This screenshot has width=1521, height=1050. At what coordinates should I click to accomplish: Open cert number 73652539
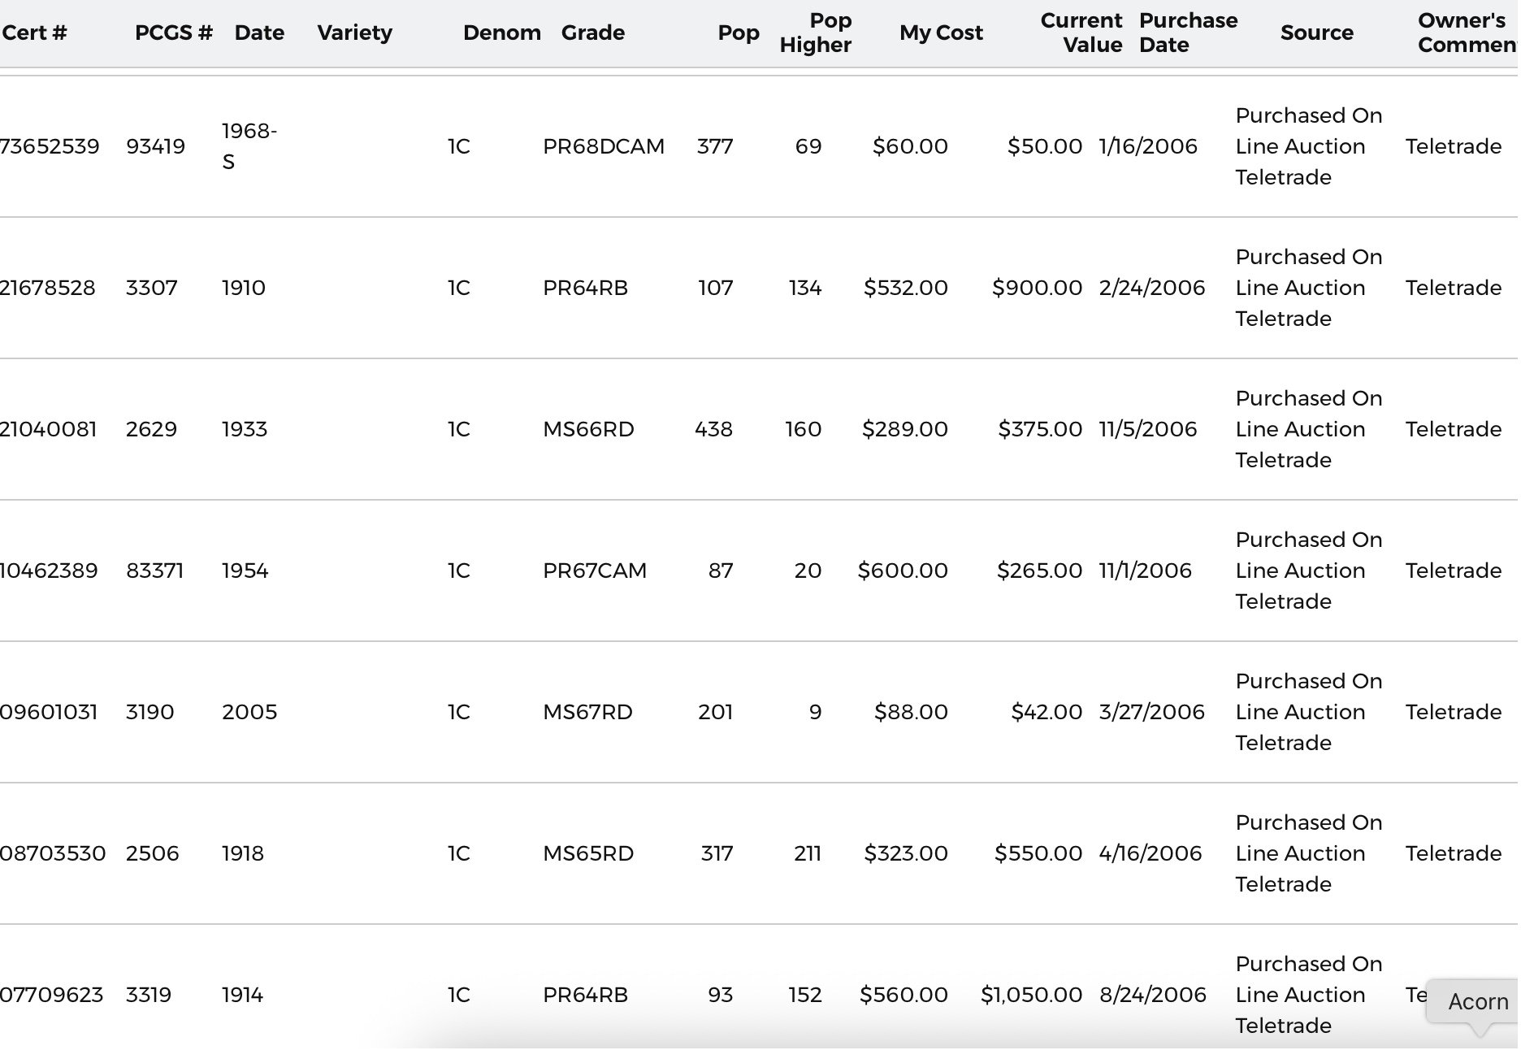coord(50,146)
